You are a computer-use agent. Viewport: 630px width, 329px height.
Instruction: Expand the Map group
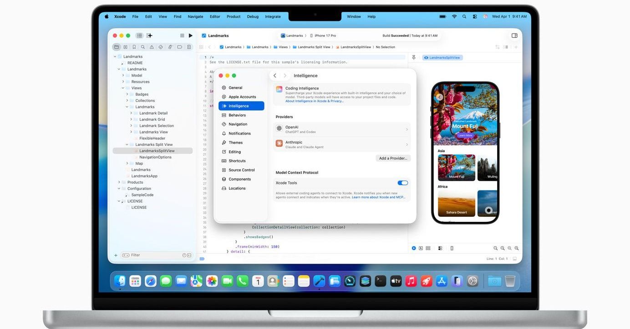pos(127,164)
